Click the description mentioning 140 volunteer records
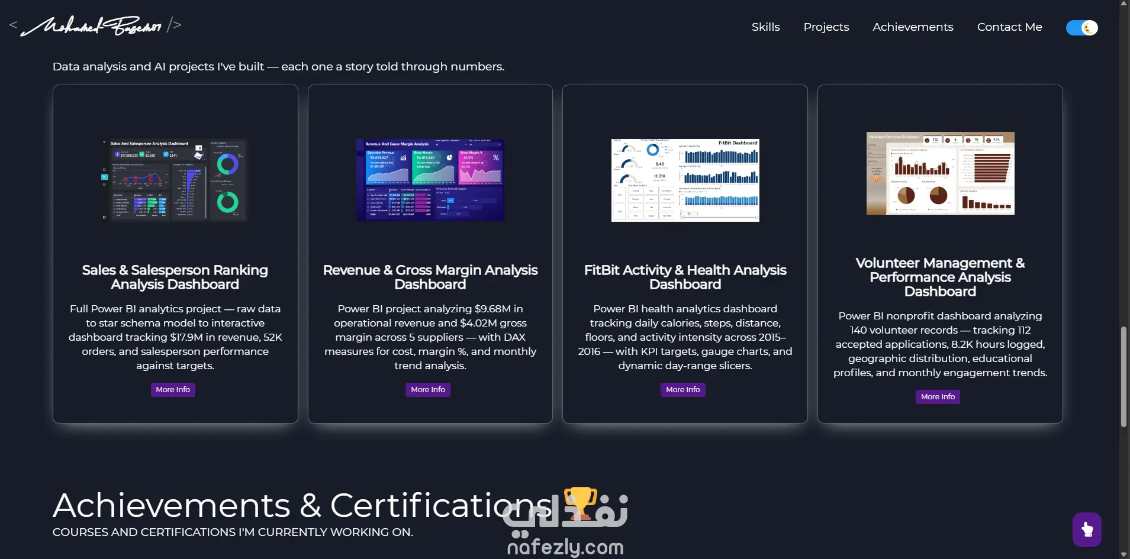Screen dimensions: 1130x559 [x=941, y=344]
